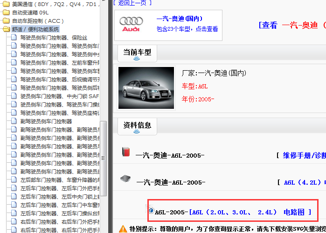Screen dimensions: 326x233
Task: Collapse the 资料信息 section header
Action: 137,126
